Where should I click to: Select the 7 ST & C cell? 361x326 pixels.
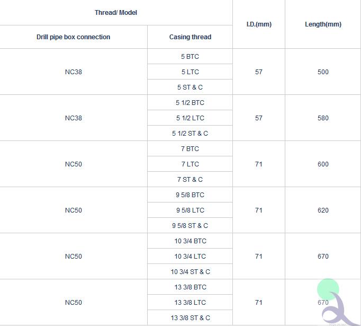pyautogui.click(x=190, y=179)
